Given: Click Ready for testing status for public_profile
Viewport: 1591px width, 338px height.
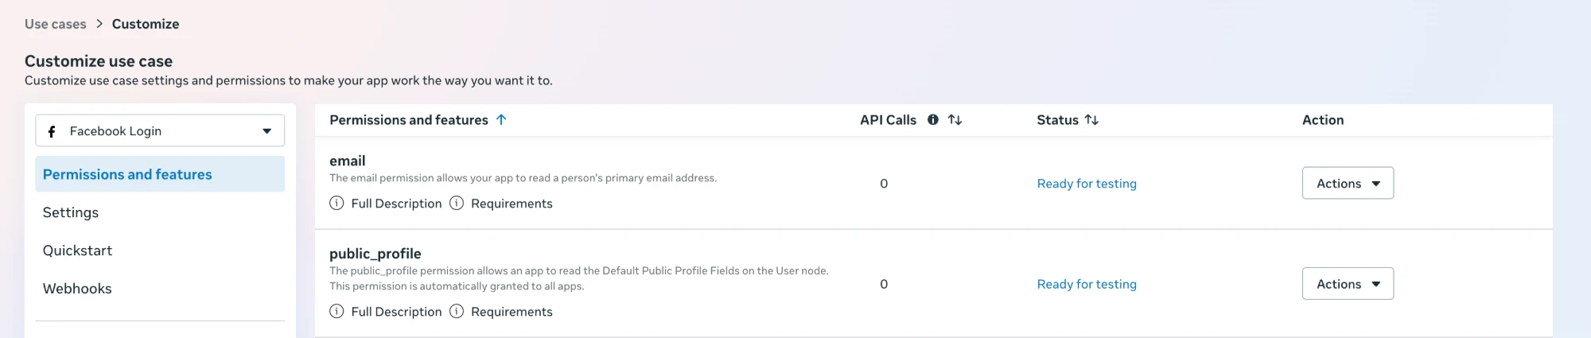Looking at the screenshot, I should pos(1087,285).
